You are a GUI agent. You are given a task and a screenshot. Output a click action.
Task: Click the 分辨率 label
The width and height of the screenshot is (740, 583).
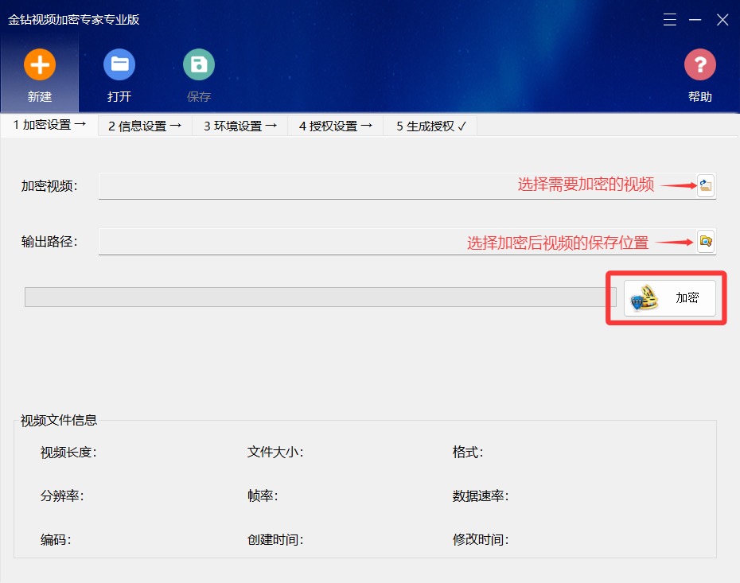click(x=62, y=496)
